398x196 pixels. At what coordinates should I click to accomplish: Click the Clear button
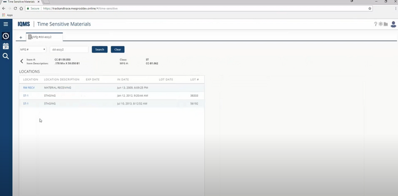117,49
